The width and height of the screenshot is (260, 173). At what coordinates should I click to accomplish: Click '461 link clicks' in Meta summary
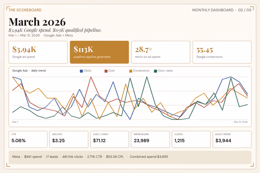[x=72, y=156]
